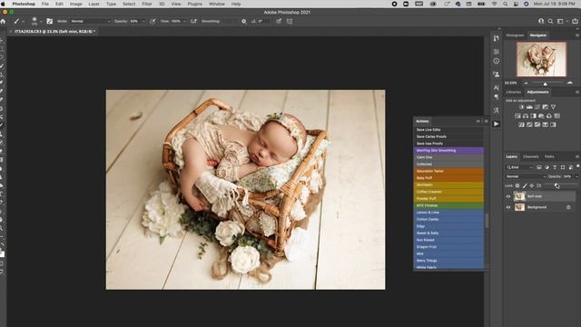Toggle pressure for size icon
581x327 pixels.
click(279, 22)
